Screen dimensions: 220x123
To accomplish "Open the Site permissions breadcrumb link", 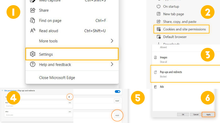I will 10,91.
